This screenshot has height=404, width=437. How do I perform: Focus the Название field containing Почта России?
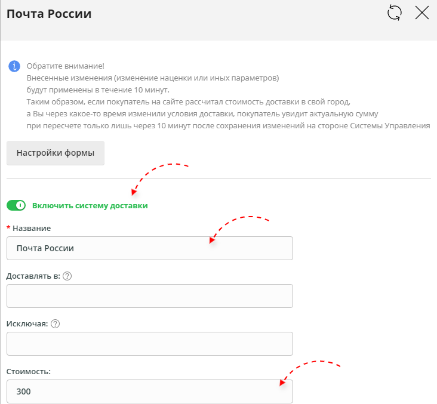(149, 248)
